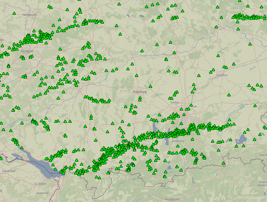Click the Chiemsee lake on the map

click(x=242, y=139)
